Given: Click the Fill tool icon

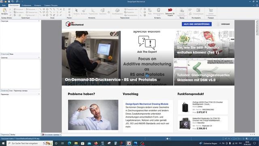Looking at the screenshot, I should (x=102, y=11).
